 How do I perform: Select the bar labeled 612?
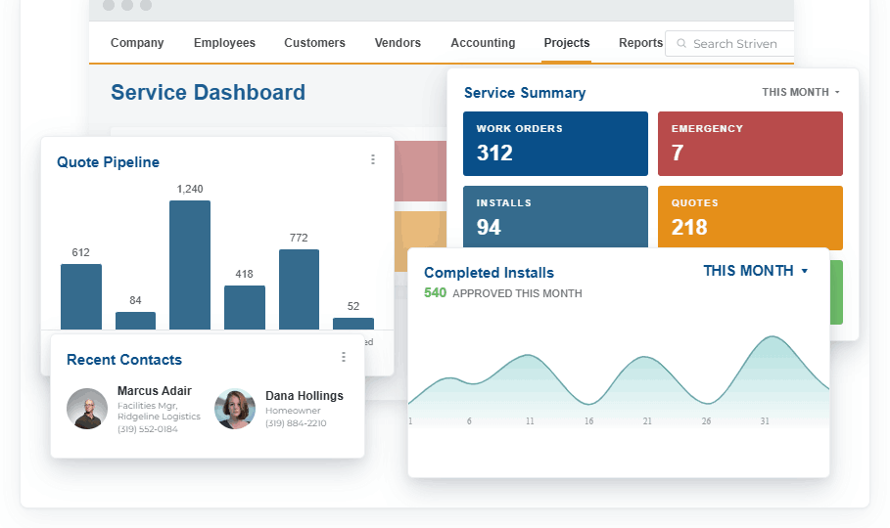pos(81,296)
